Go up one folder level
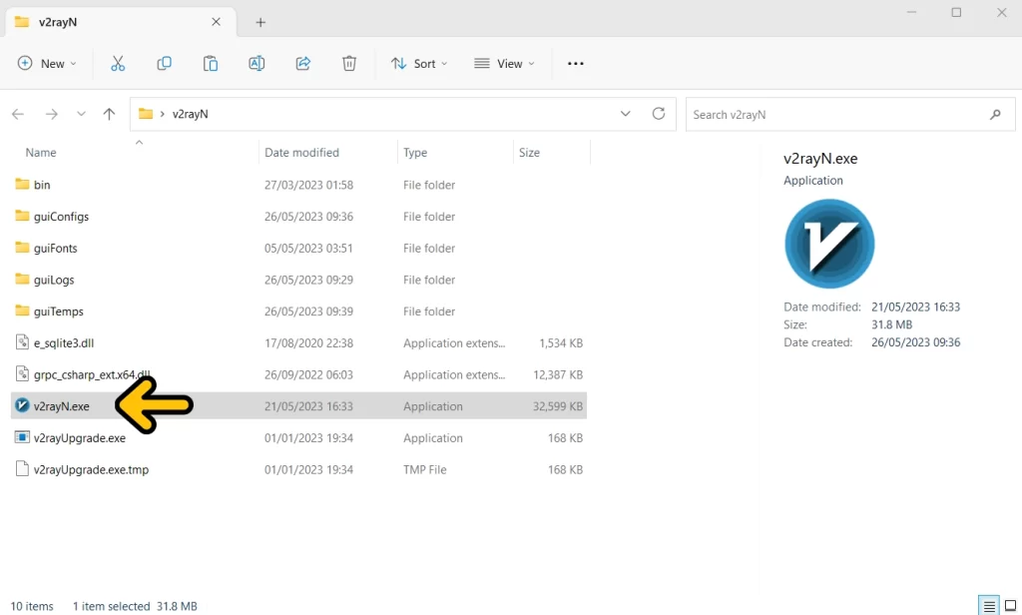 pos(110,115)
